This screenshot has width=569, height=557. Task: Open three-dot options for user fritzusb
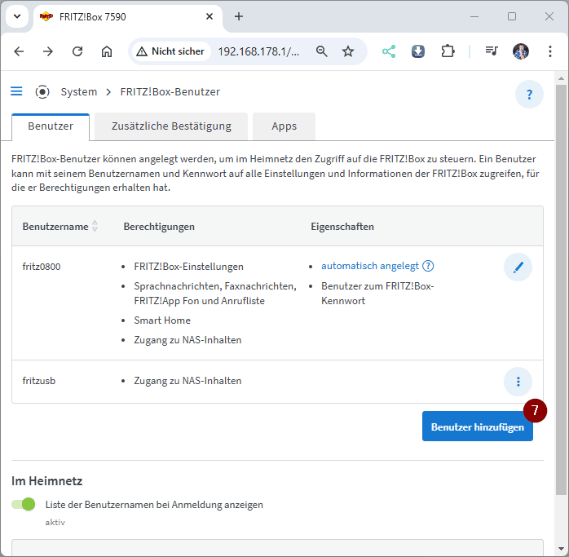(518, 381)
